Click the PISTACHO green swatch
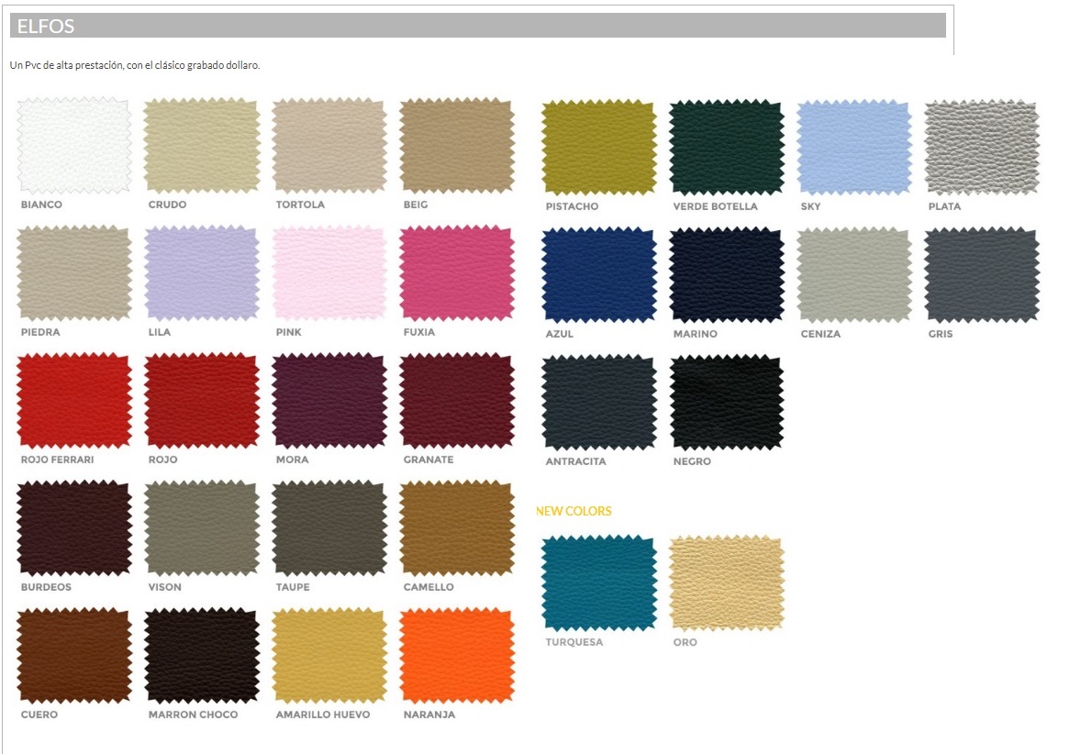1092x754 pixels. tap(599, 148)
